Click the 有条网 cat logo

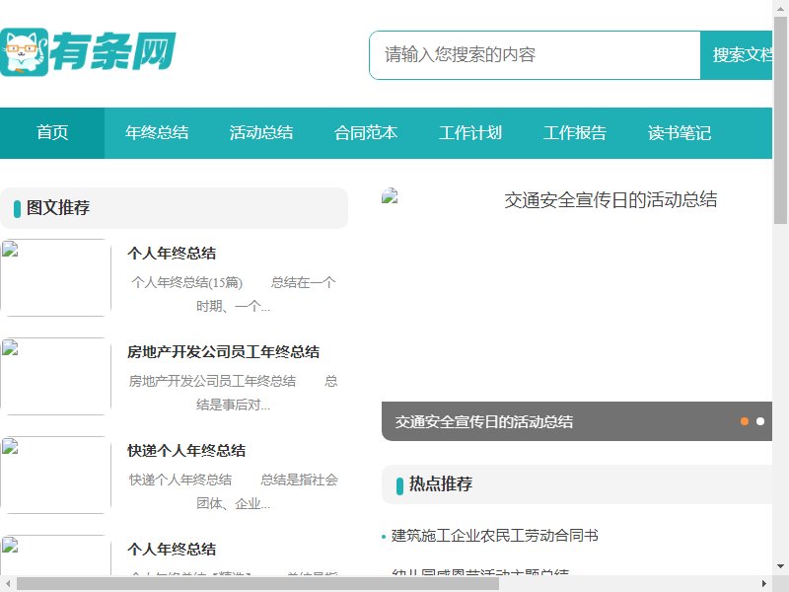[88, 51]
